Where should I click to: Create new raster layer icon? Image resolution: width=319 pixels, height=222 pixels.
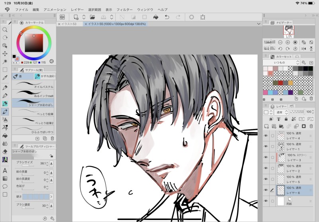pyautogui.click(x=266, y=126)
